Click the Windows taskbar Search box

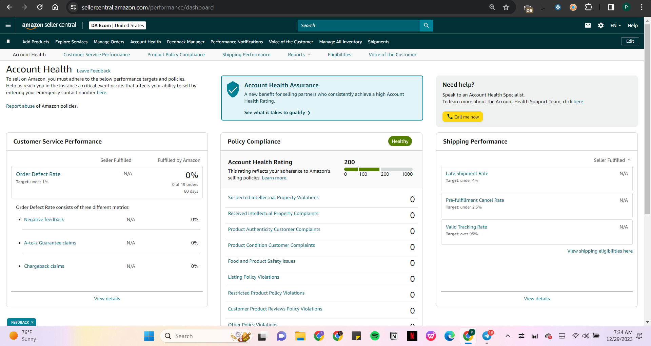pos(206,336)
